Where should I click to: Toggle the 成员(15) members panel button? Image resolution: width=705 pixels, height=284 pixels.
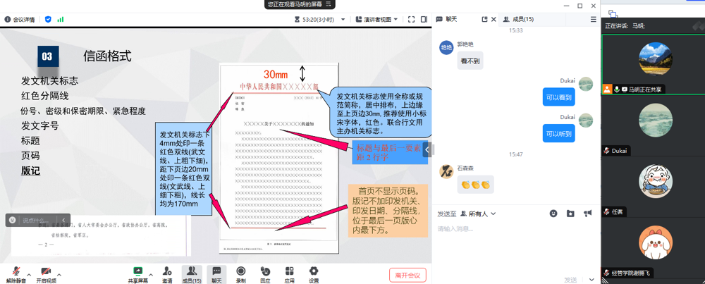191,273
